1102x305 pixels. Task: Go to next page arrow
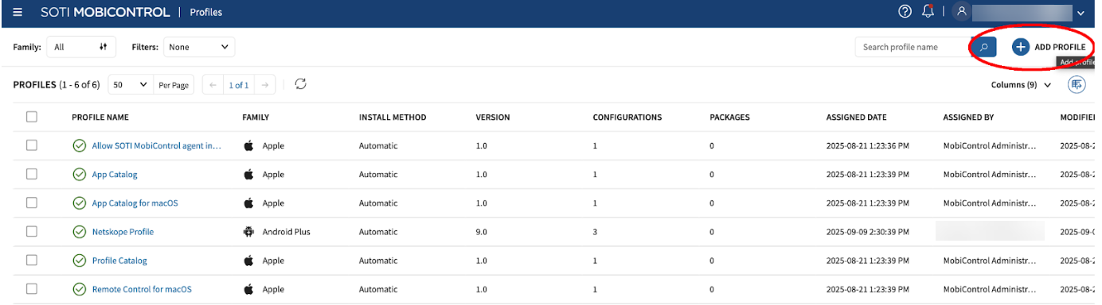(x=266, y=85)
